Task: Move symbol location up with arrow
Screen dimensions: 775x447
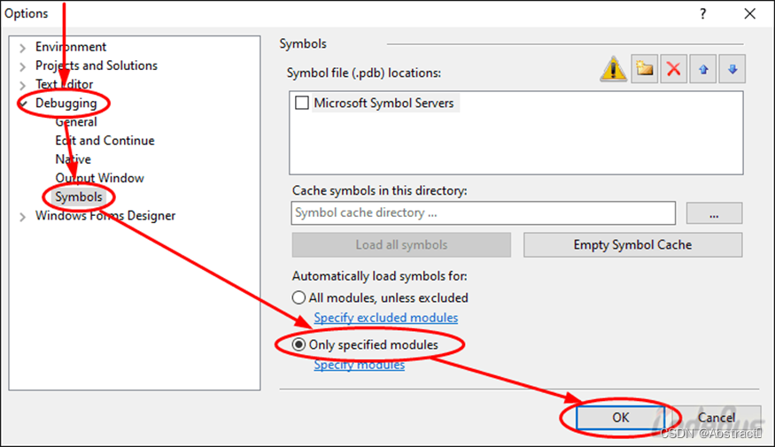Action: (703, 69)
